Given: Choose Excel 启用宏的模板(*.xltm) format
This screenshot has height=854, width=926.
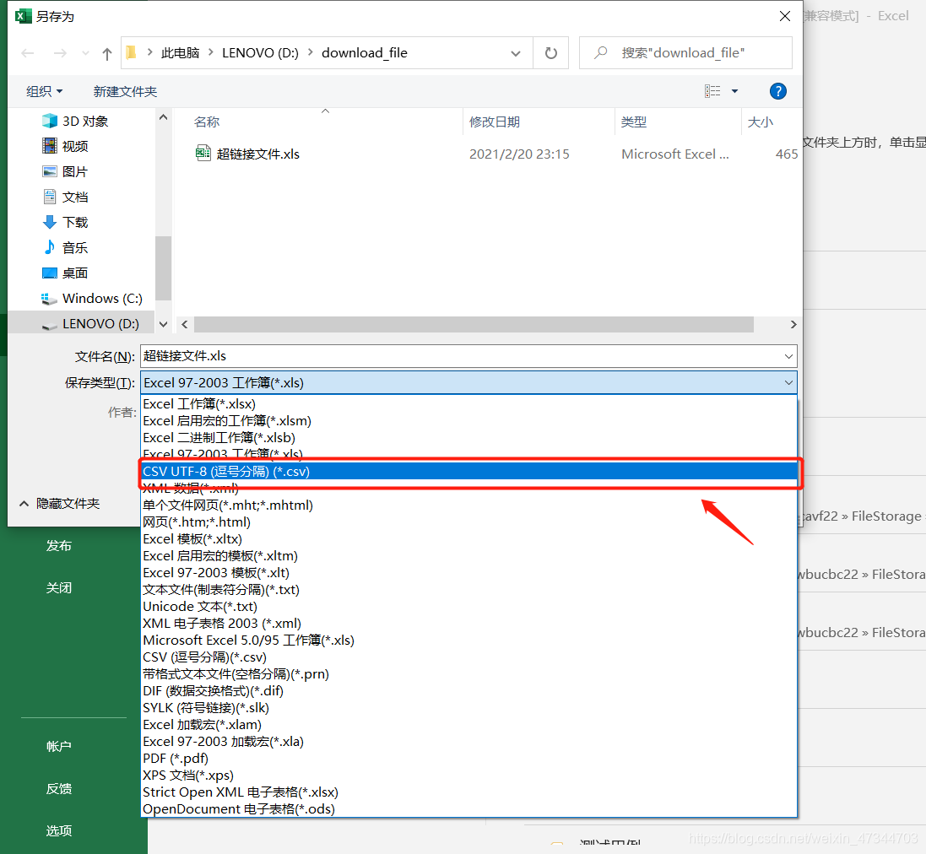Looking at the screenshot, I should 468,556.
